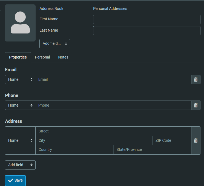The height and width of the screenshot is (186, 204).
Task: Delete the Email field with trash icon
Action: click(x=196, y=79)
